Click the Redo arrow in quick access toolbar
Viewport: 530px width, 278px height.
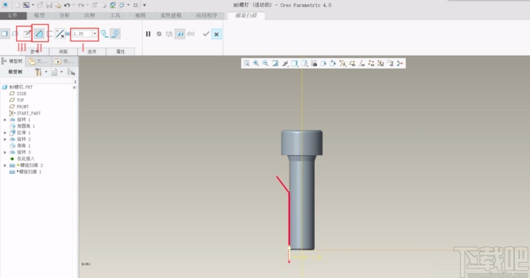pyautogui.click(x=81, y=5)
